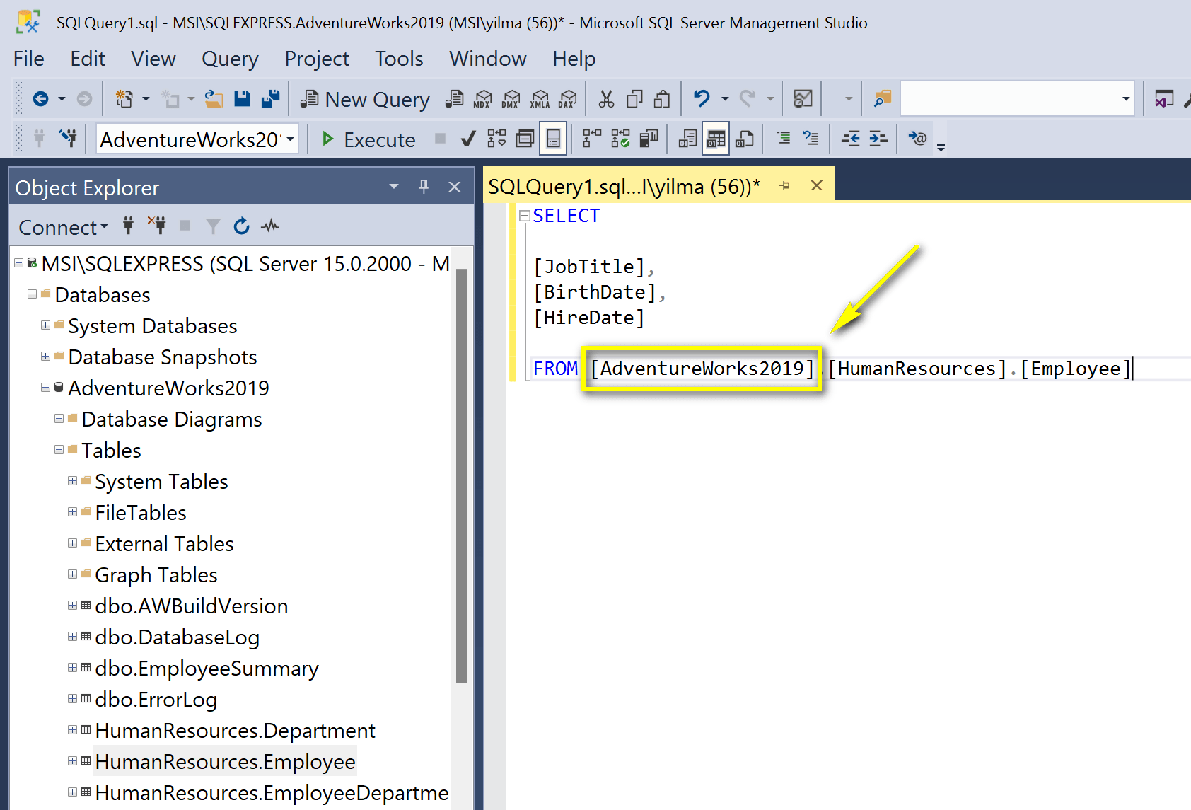Click the Save disk icon
This screenshot has width=1191, height=810.
[243, 99]
